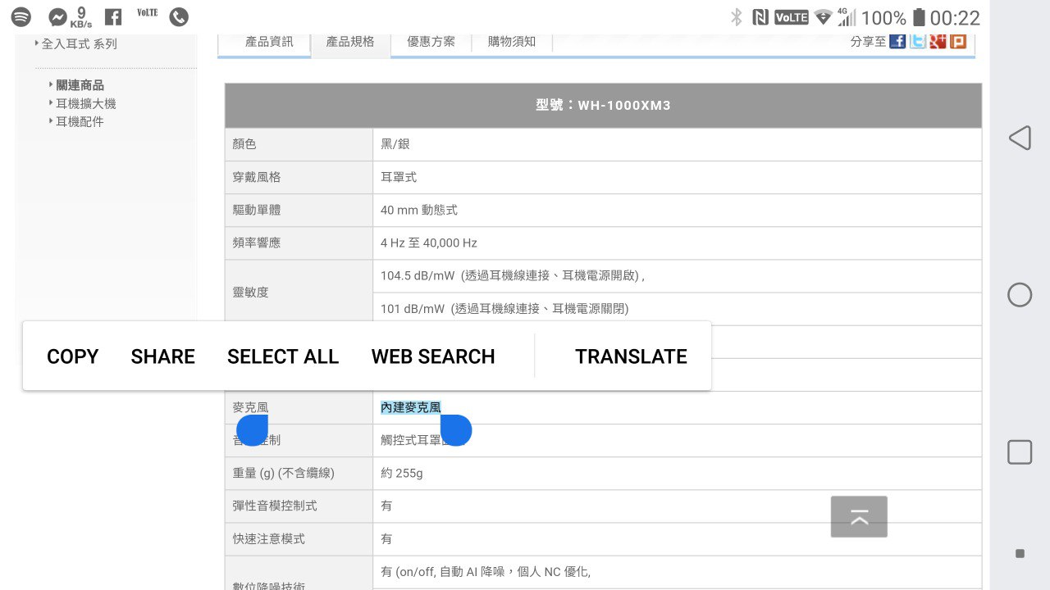1050x590 pixels.
Task: Open the 耳機配件 sidebar link
Action: click(x=80, y=121)
